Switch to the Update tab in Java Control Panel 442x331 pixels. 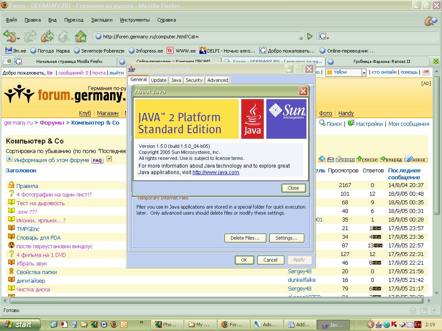point(159,80)
